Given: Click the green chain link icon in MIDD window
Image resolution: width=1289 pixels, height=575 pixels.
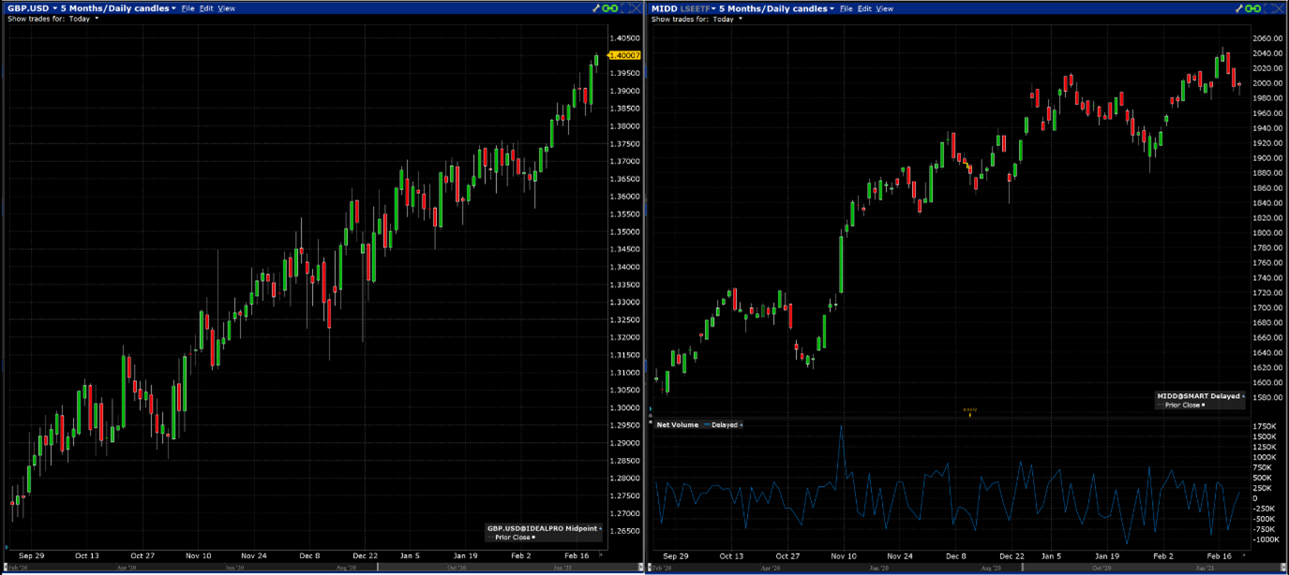Looking at the screenshot, I should (x=1253, y=8).
